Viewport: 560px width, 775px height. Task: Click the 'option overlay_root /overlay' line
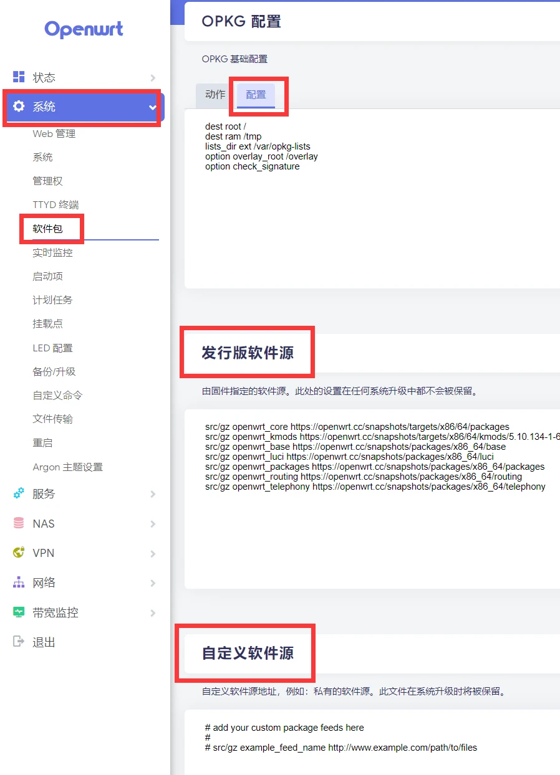pyautogui.click(x=261, y=156)
